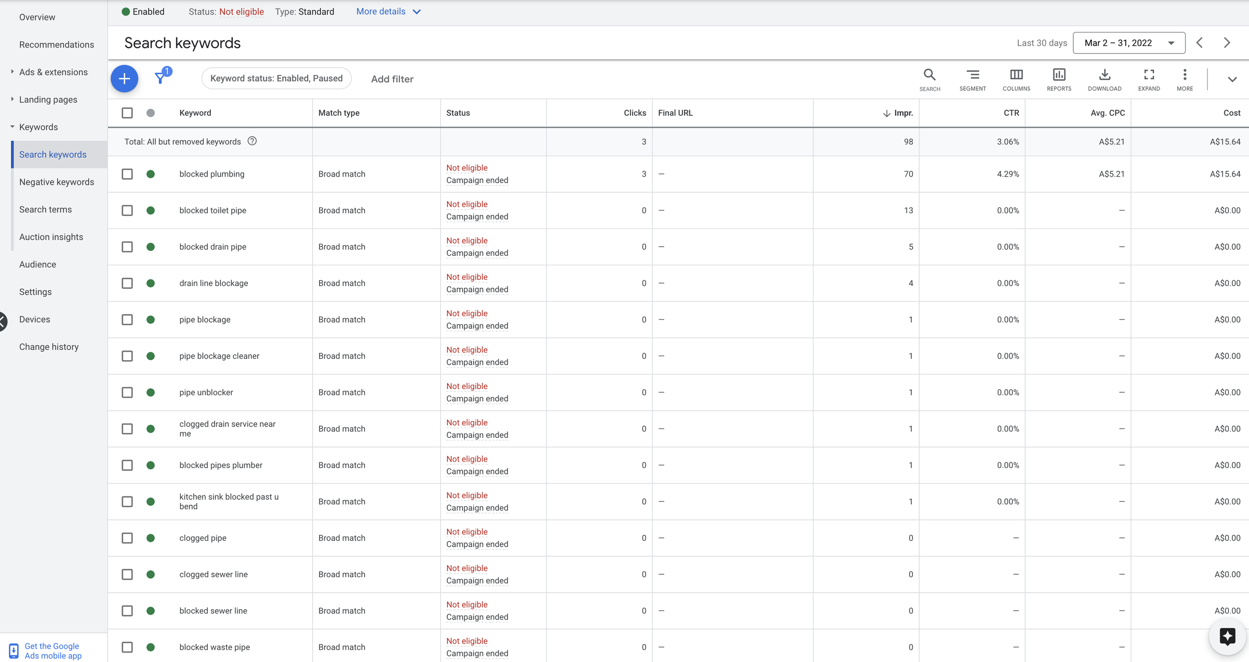Expand More details chevron
This screenshot has height=662, width=1249.
(417, 12)
